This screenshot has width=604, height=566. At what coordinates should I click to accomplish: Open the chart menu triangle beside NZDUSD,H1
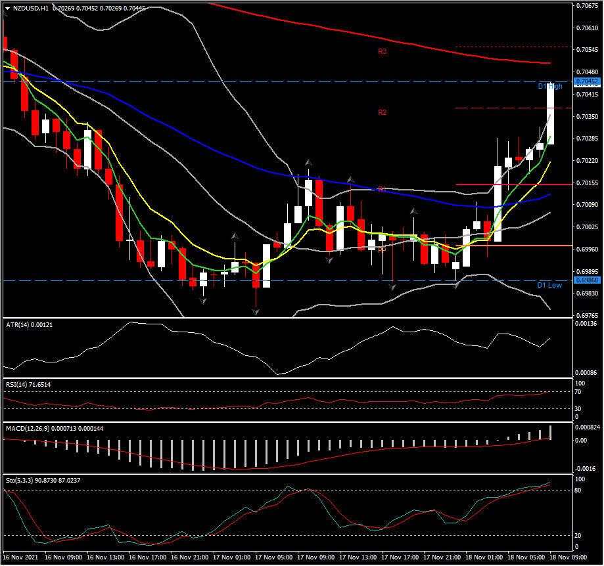7,8
